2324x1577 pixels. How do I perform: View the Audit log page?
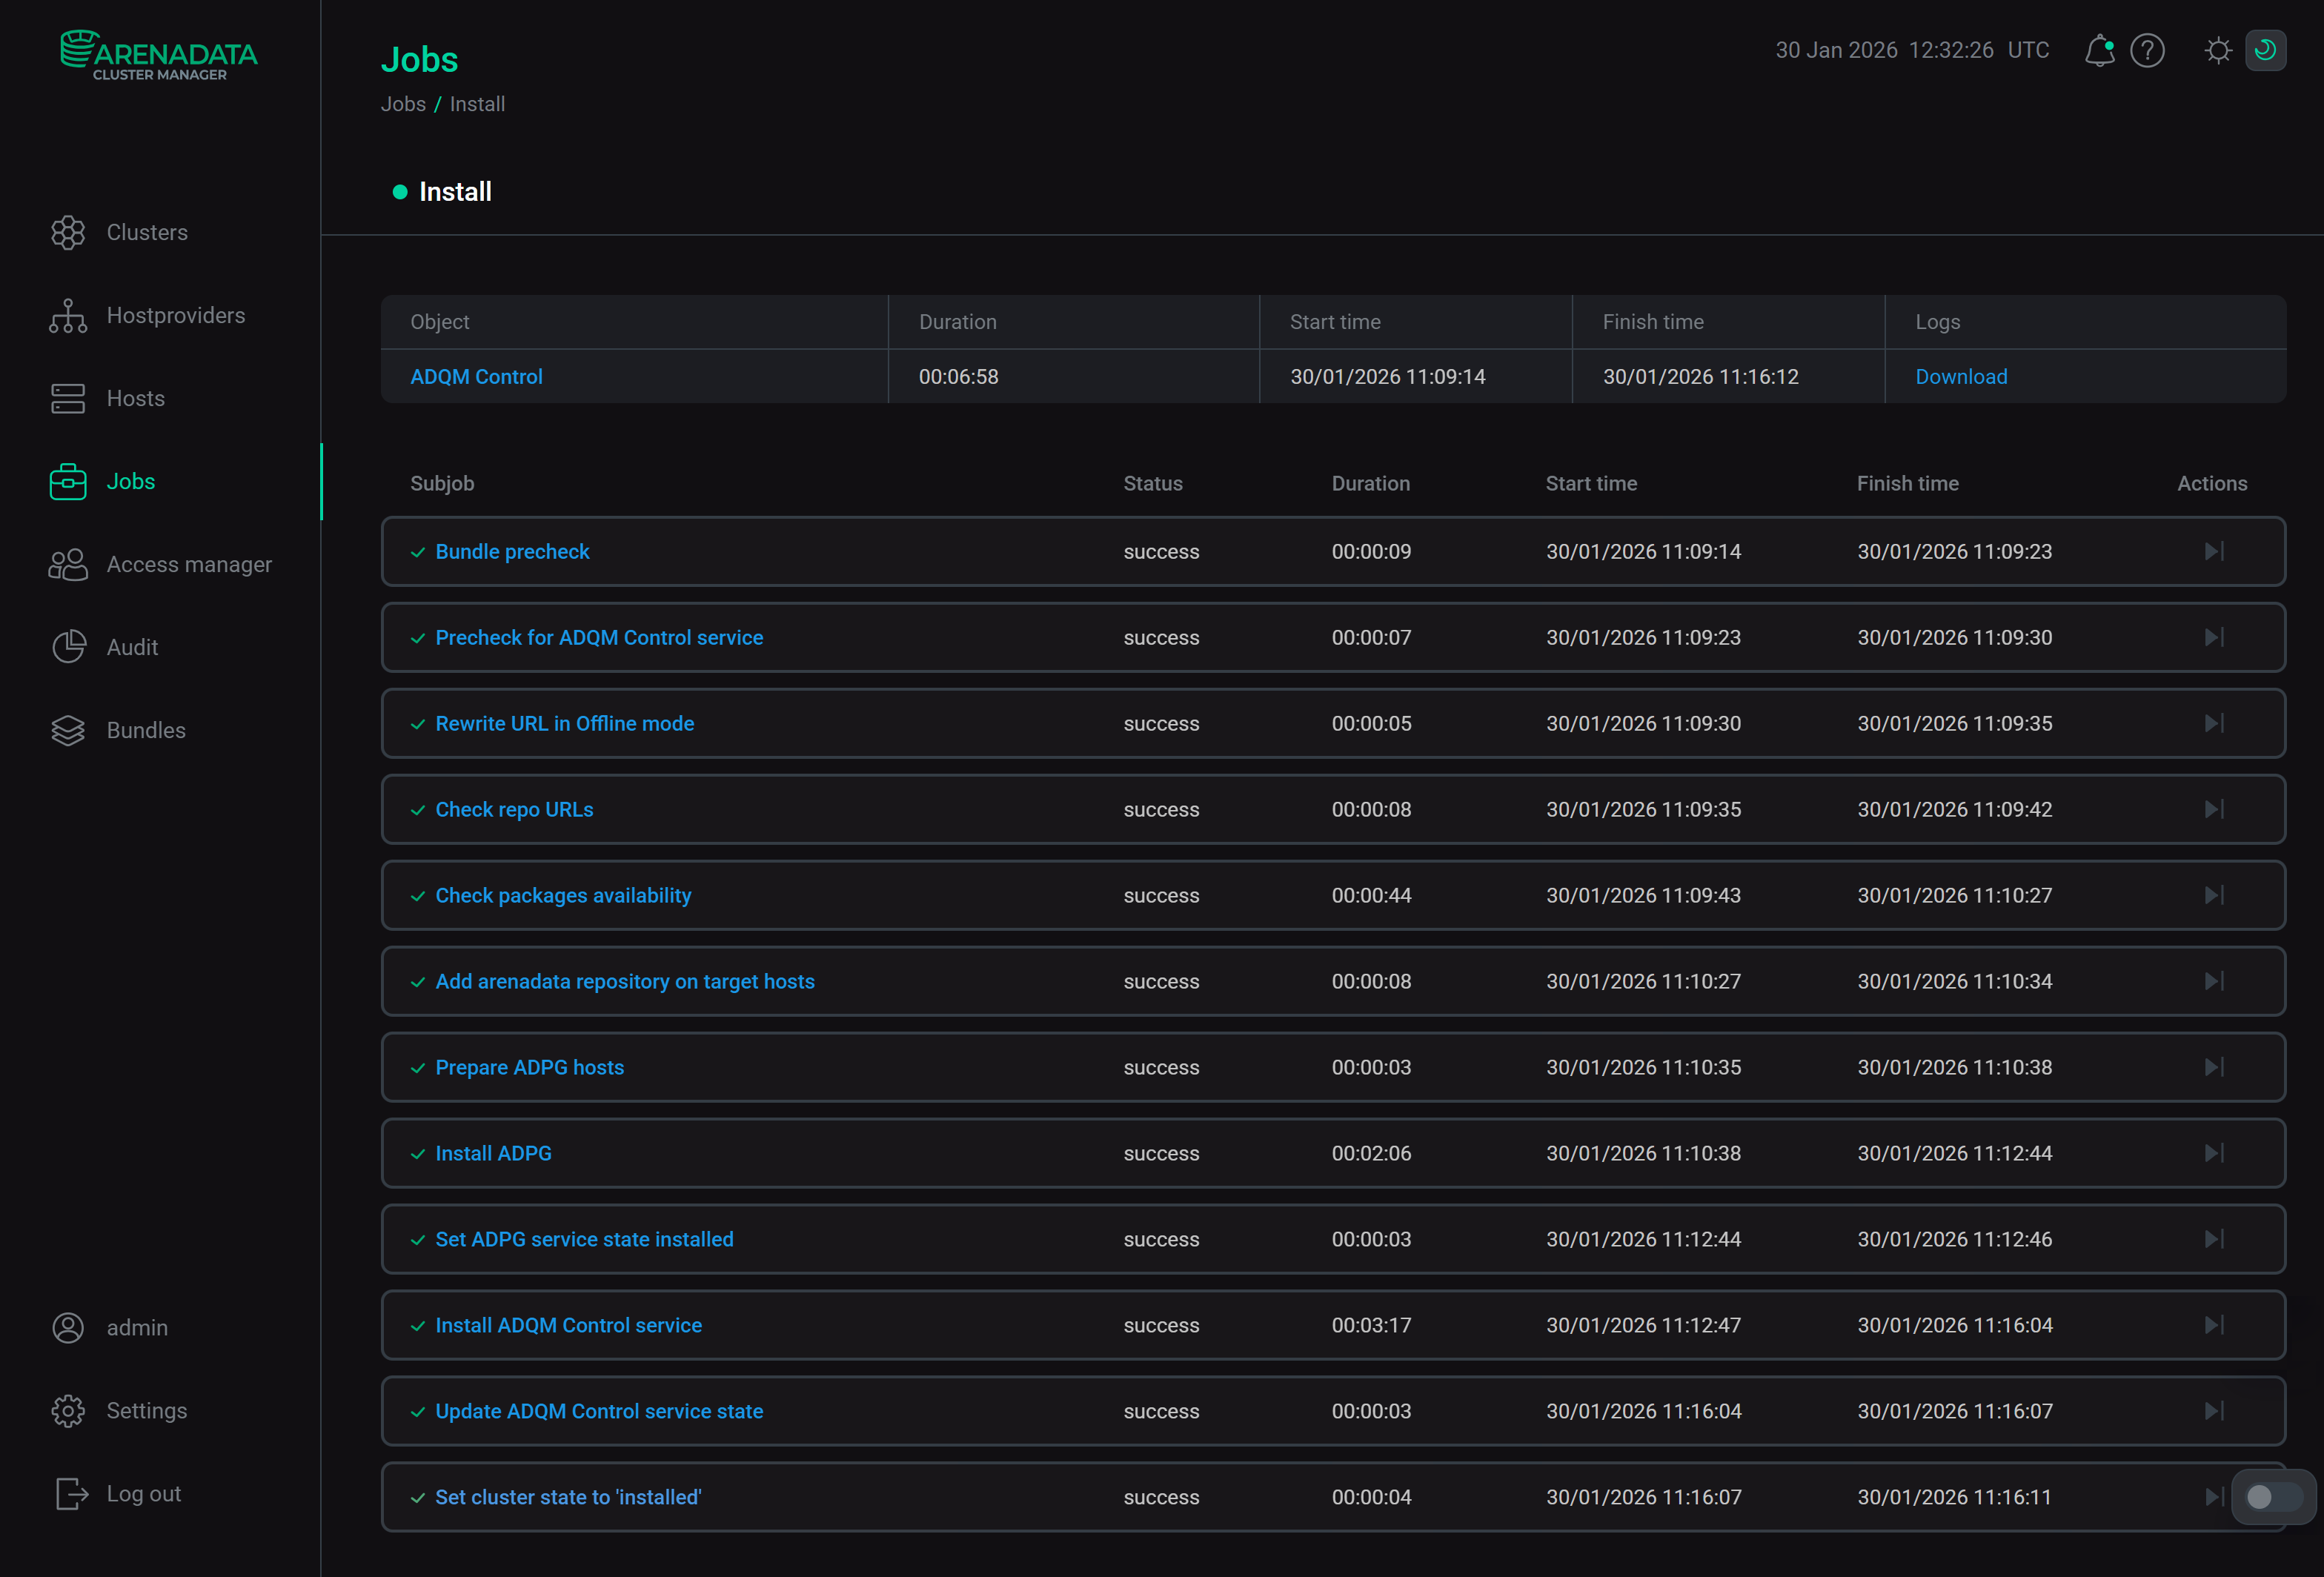click(x=131, y=647)
